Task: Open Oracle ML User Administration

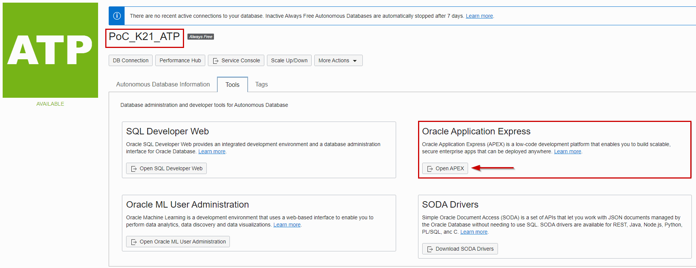Action: click(x=178, y=242)
